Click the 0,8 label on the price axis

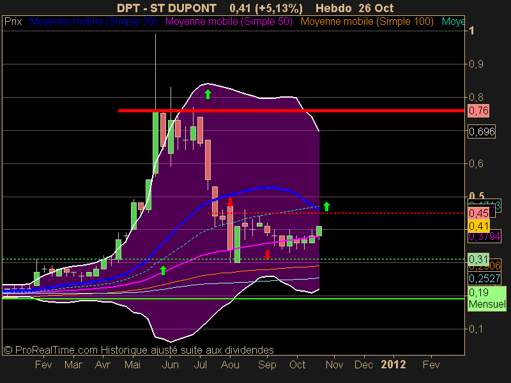pyautogui.click(x=476, y=97)
